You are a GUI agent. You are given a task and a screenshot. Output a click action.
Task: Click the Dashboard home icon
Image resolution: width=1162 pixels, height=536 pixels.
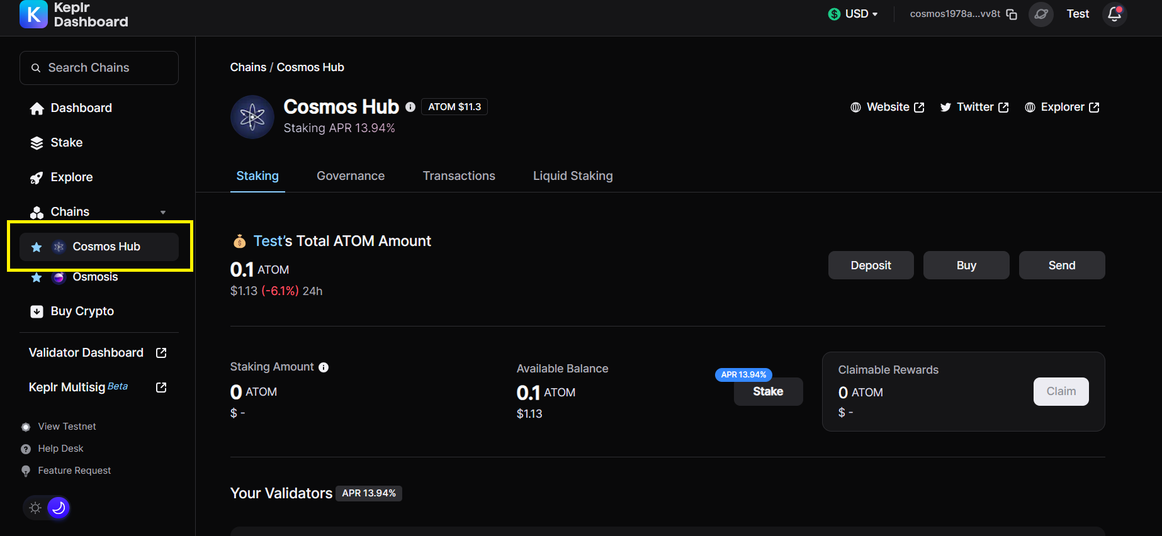coord(37,108)
